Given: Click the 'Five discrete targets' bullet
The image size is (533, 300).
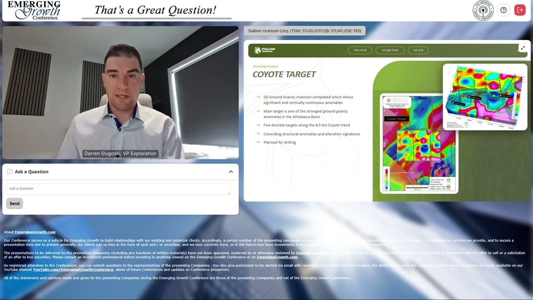Looking at the screenshot, I should [x=306, y=125].
